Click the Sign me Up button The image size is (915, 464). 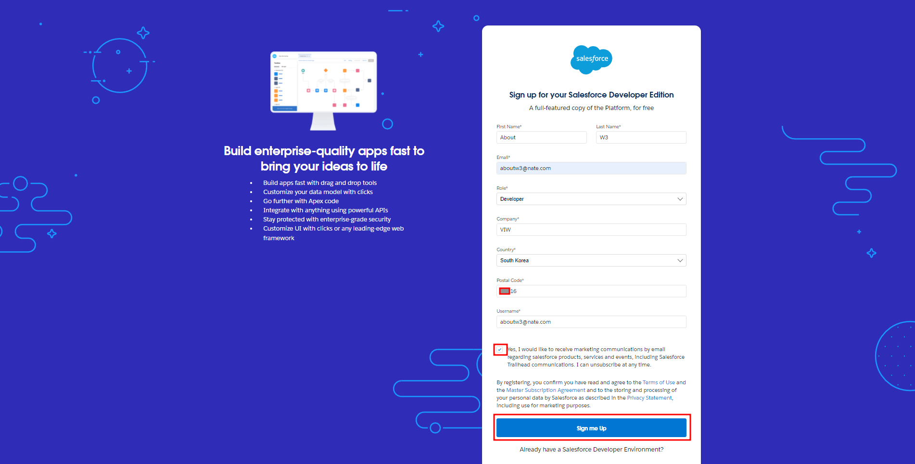point(591,428)
